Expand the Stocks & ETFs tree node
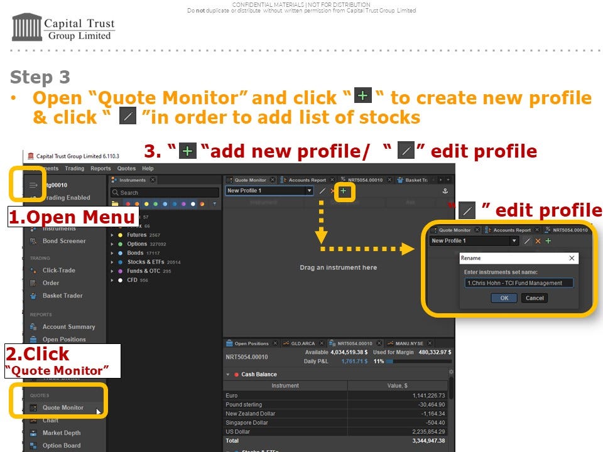The image size is (603, 452). point(112,262)
